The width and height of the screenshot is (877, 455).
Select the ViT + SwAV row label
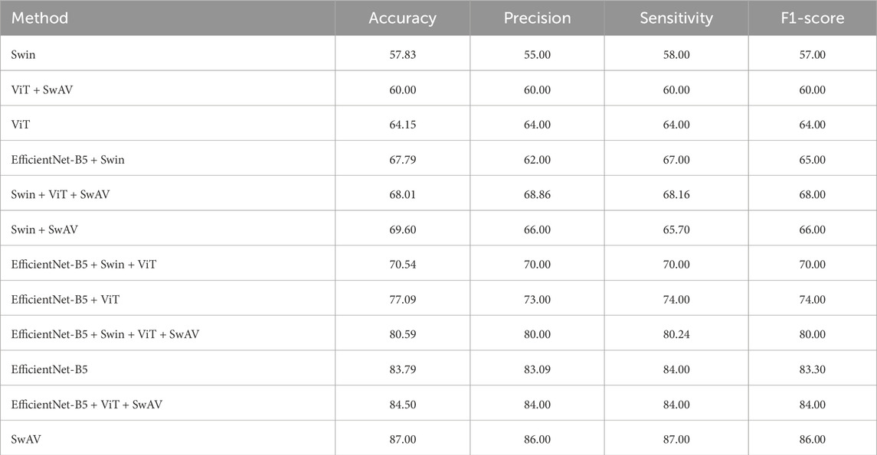(x=42, y=90)
